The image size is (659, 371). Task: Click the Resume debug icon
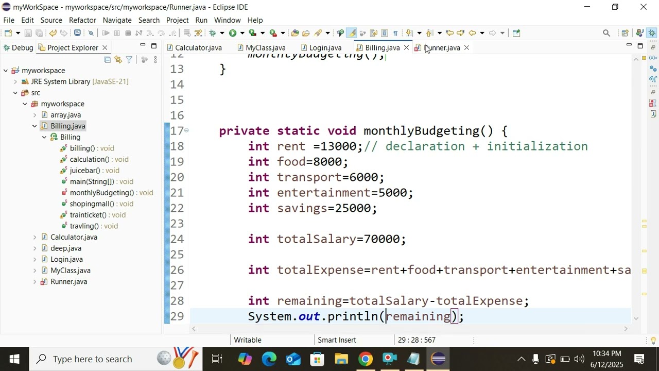(106, 33)
